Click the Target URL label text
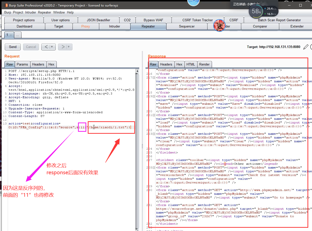 click(x=273, y=47)
